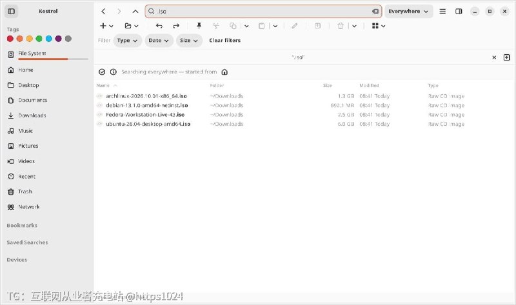
Task: Click the red tag color
Action: tap(10, 39)
